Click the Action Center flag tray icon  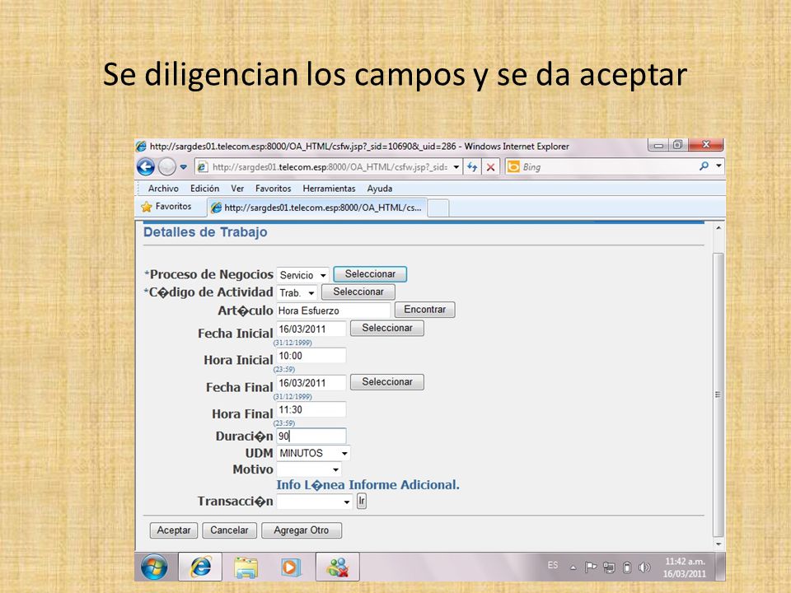coord(590,567)
